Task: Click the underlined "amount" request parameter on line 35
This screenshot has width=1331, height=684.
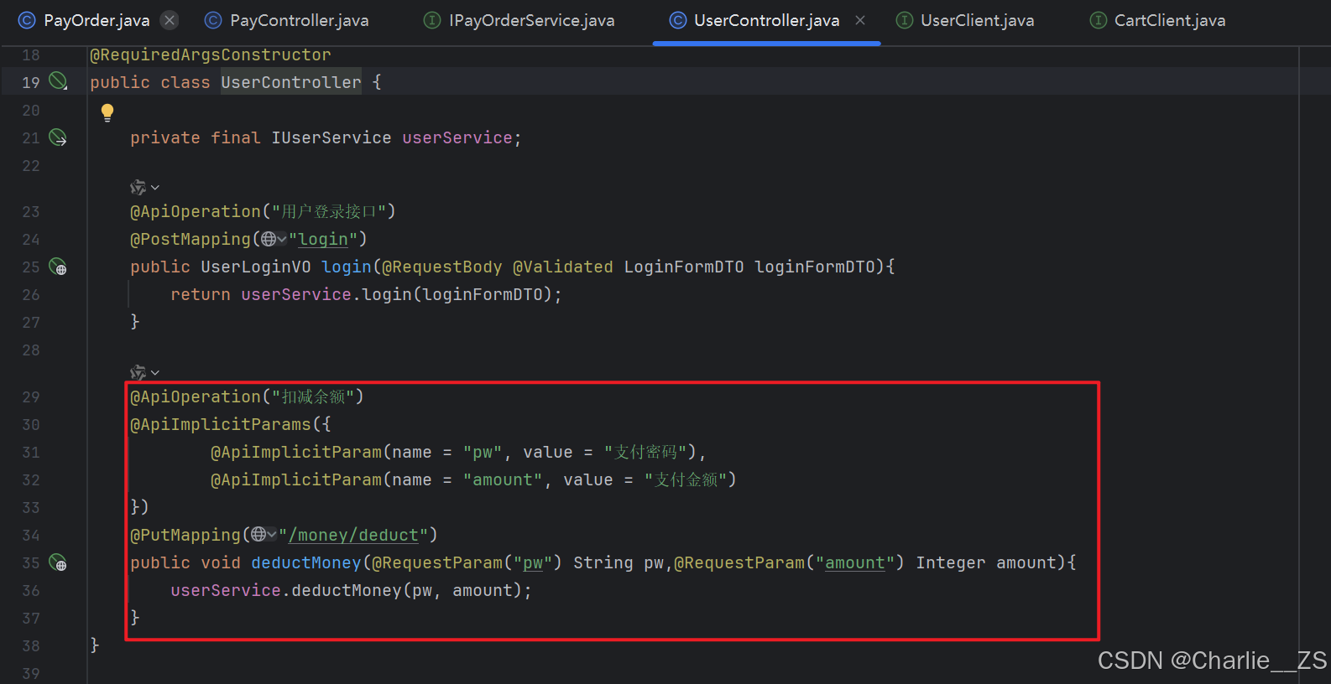Action: tap(855, 563)
